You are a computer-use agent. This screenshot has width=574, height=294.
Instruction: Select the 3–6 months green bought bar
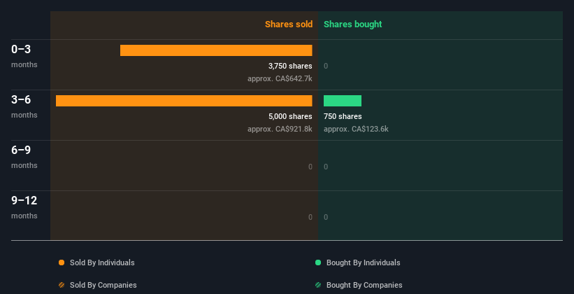click(x=343, y=101)
